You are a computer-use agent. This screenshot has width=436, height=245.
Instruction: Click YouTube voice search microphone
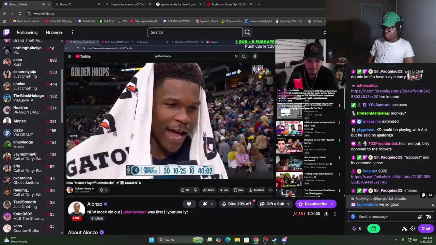[255, 56]
